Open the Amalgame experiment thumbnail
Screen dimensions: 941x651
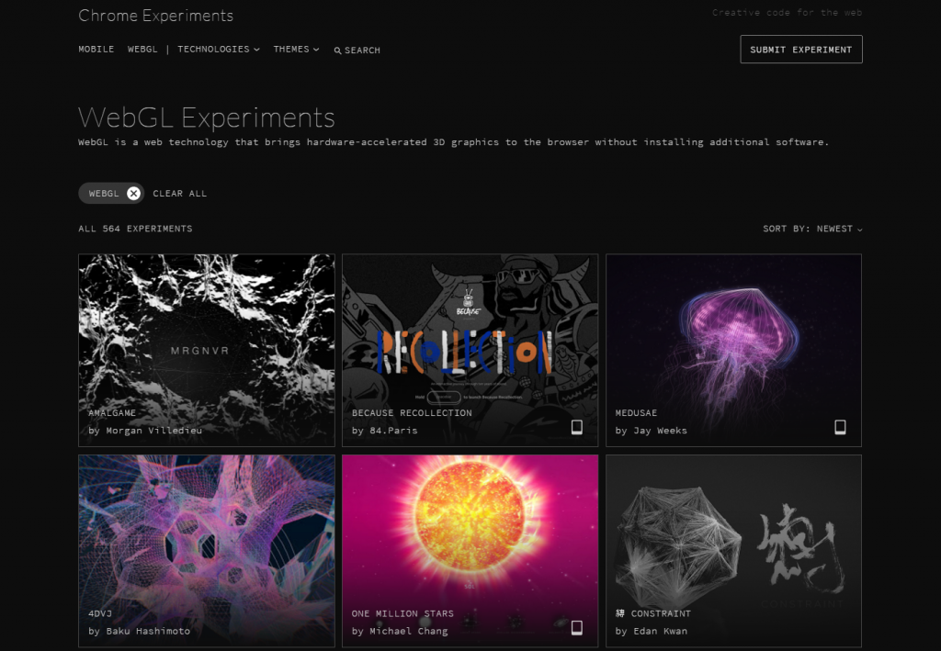click(x=207, y=350)
